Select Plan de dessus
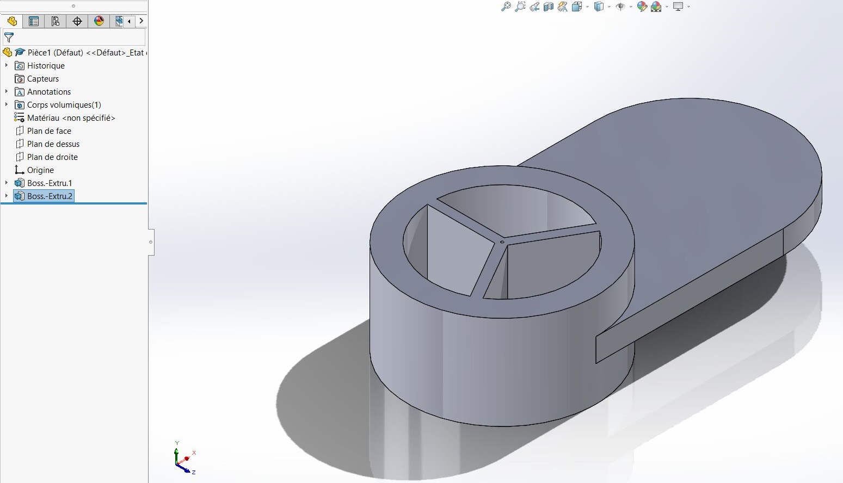 (53, 144)
